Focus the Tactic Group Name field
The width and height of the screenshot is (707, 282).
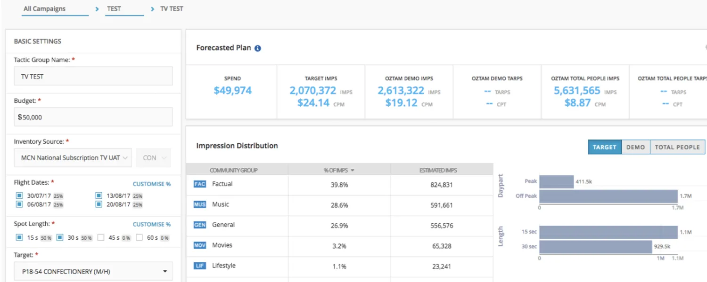coord(93,76)
